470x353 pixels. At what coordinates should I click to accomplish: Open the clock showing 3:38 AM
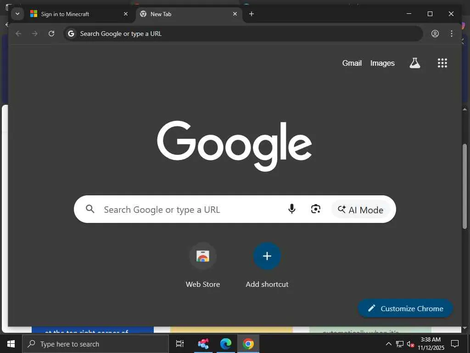point(431,344)
